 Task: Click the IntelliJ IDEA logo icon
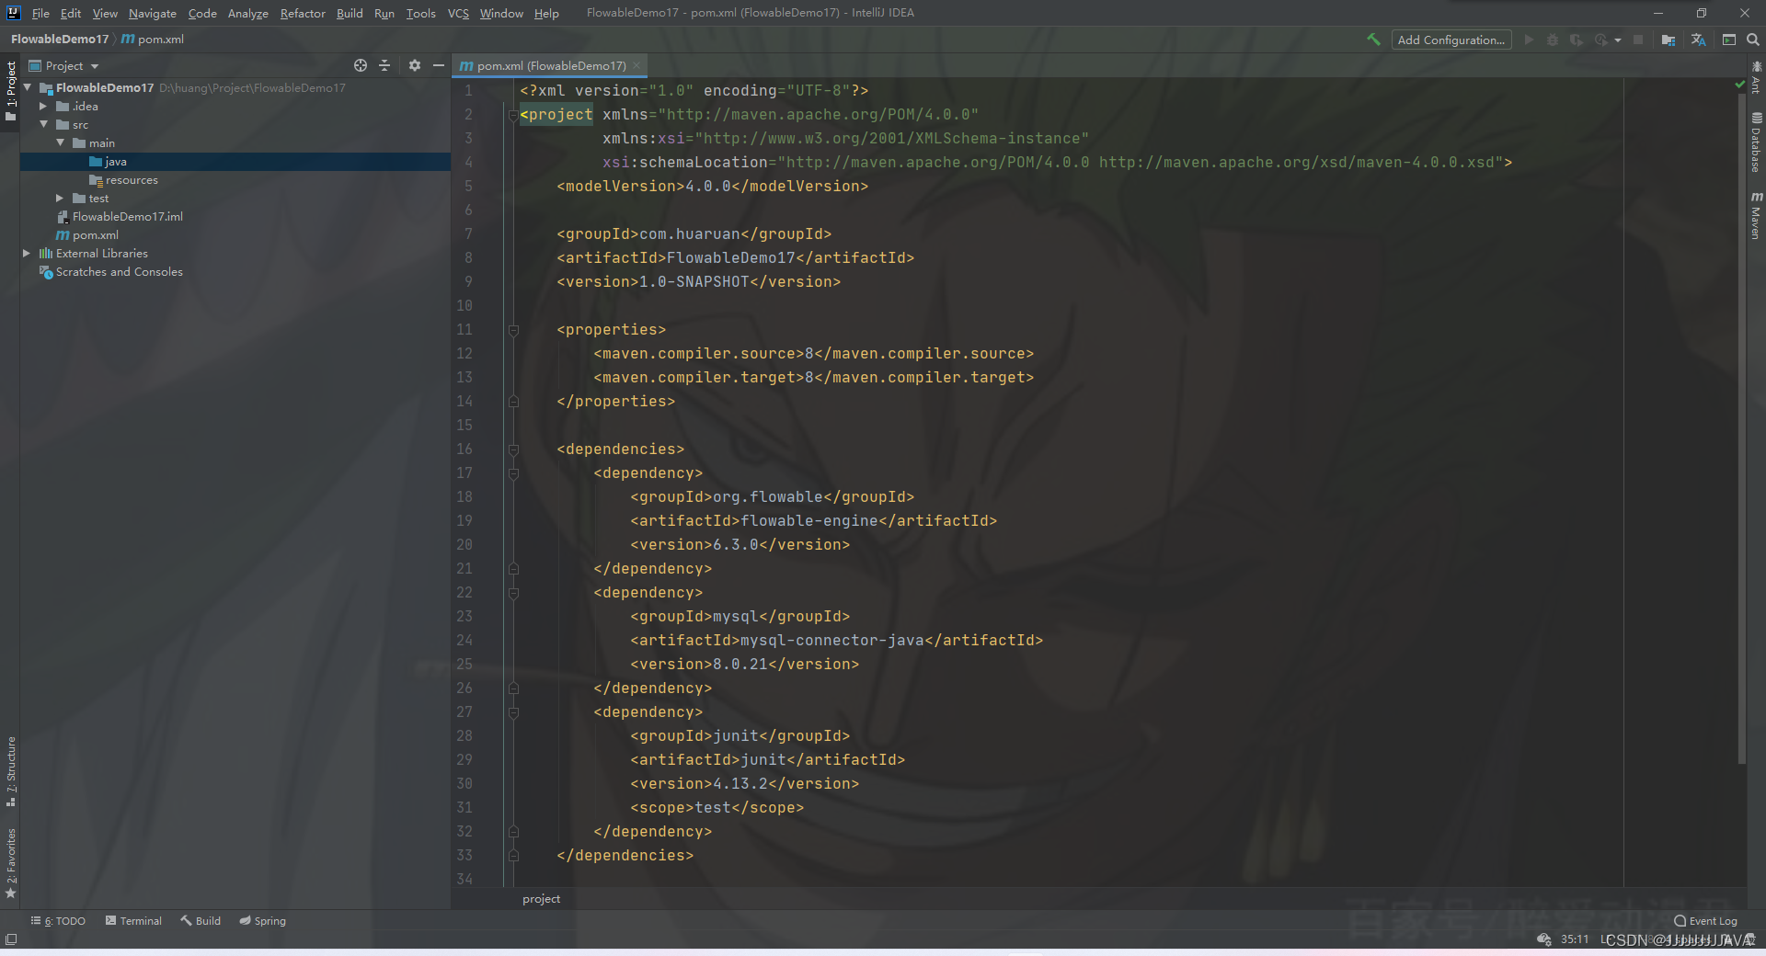(13, 13)
